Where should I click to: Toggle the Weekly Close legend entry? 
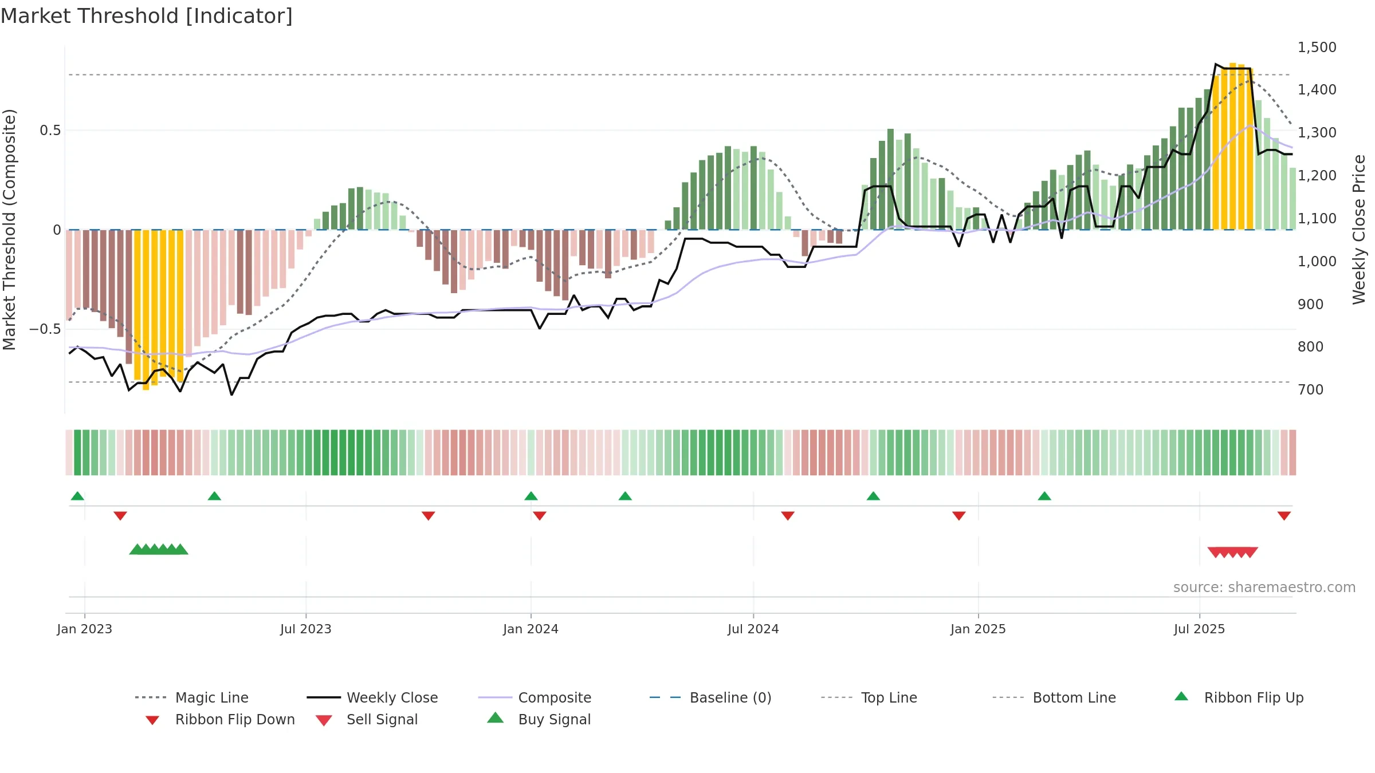coord(372,697)
